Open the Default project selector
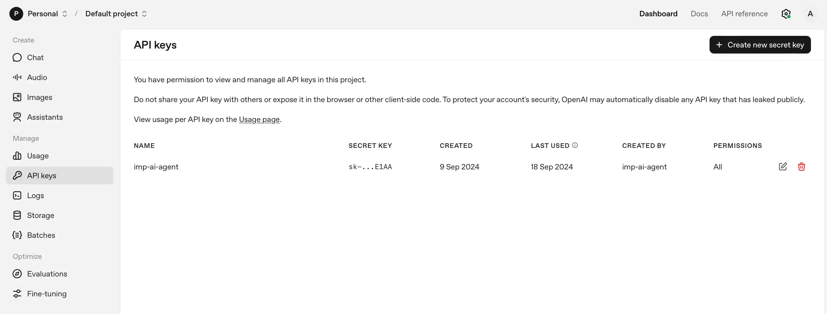The width and height of the screenshot is (827, 314). [x=145, y=14]
